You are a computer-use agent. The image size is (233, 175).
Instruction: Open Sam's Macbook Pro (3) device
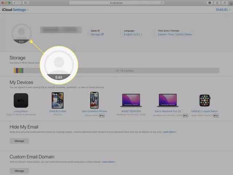(167, 100)
